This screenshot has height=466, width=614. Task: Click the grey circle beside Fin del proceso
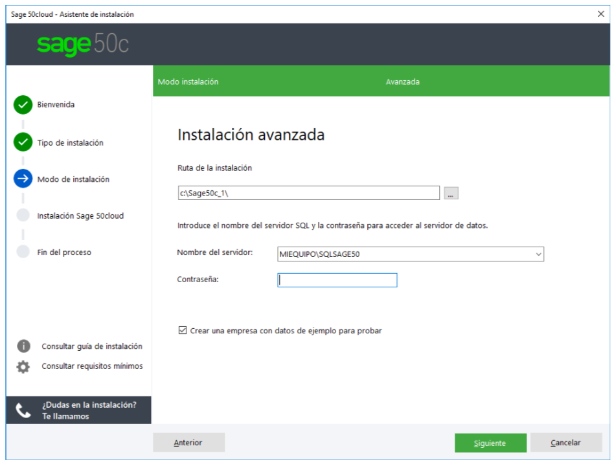tap(23, 252)
